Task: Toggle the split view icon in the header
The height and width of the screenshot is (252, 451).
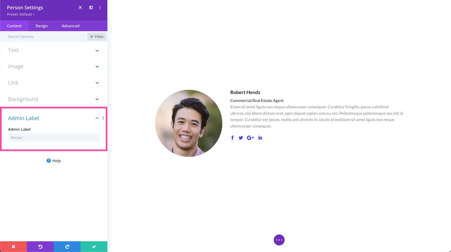Action: coord(91,8)
